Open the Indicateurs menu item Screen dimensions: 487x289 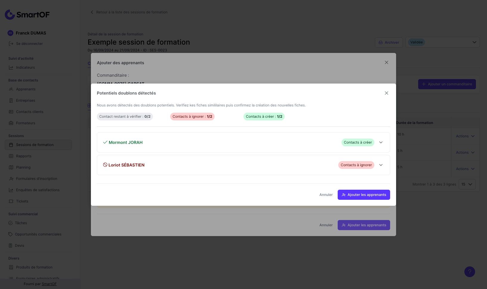(25, 67)
